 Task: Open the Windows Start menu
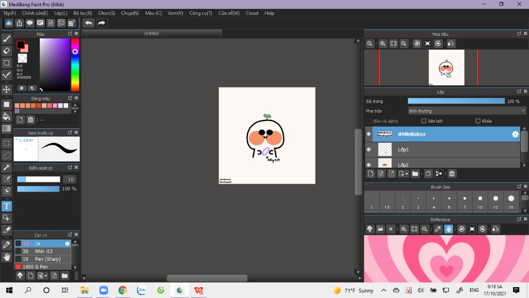pyautogui.click(x=9, y=290)
